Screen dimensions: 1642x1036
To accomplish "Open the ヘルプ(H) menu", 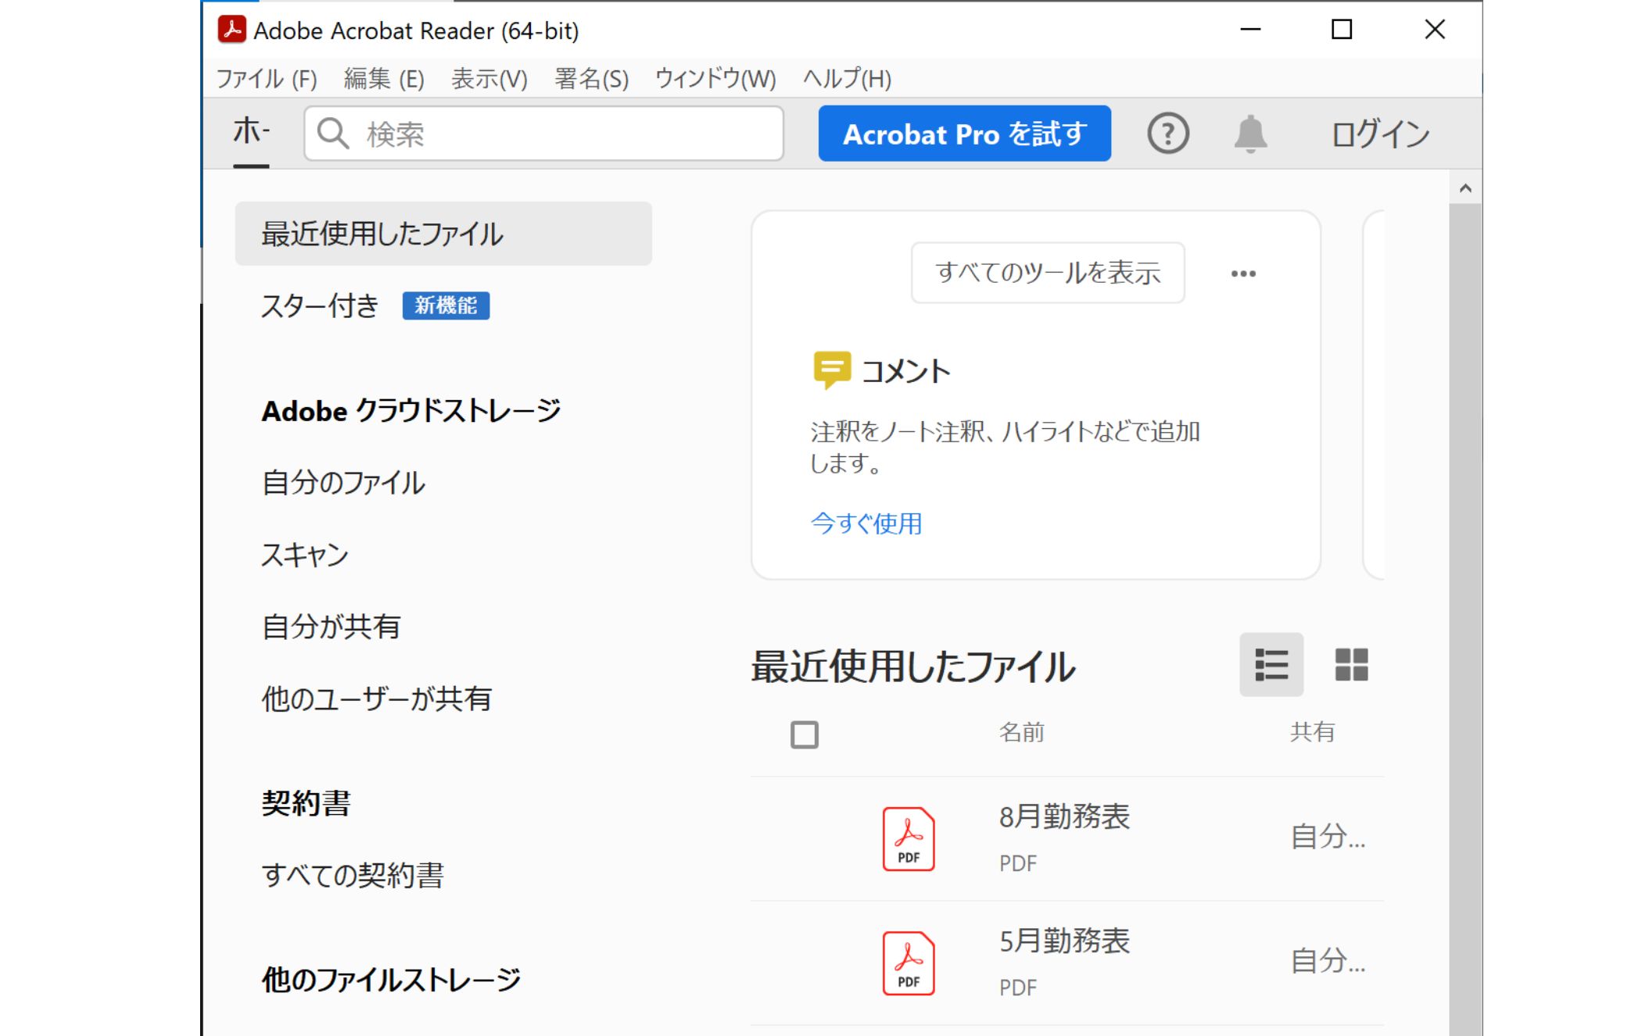I will pyautogui.click(x=848, y=79).
